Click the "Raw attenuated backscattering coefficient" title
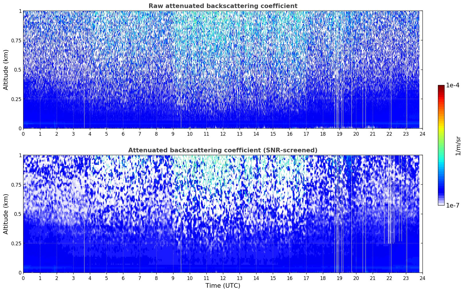Viewport: 464px width, 292px height. (223, 6)
